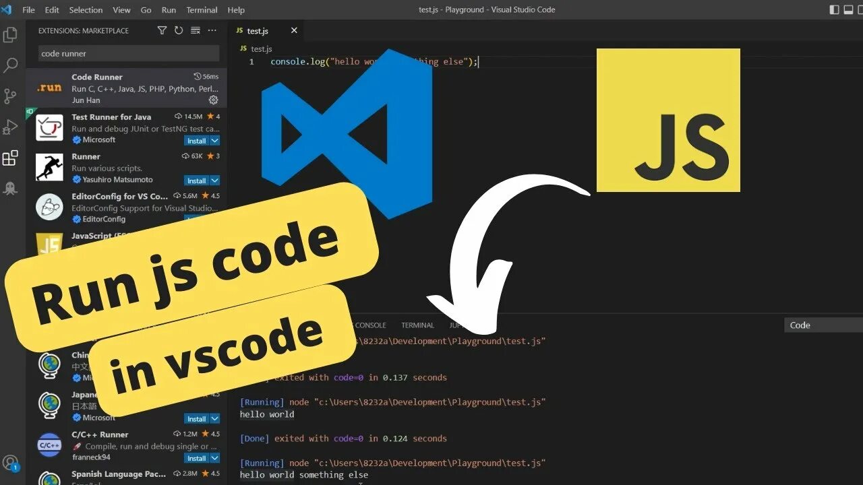Refresh the extensions marketplace list
863x485 pixels.
(179, 30)
